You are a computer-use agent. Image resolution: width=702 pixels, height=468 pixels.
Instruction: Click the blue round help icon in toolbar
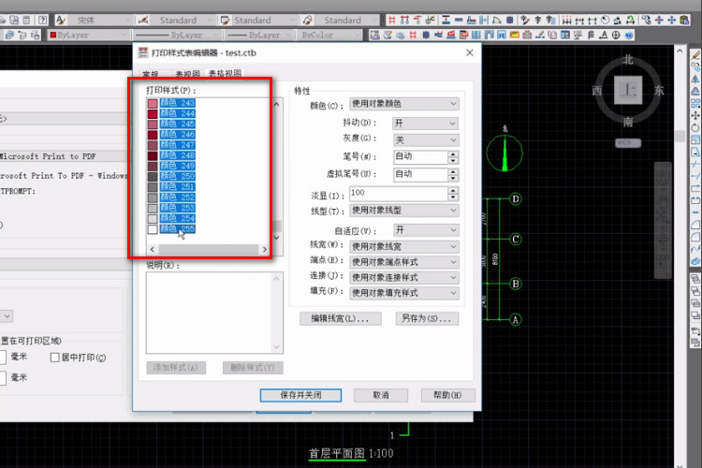[x=629, y=35]
